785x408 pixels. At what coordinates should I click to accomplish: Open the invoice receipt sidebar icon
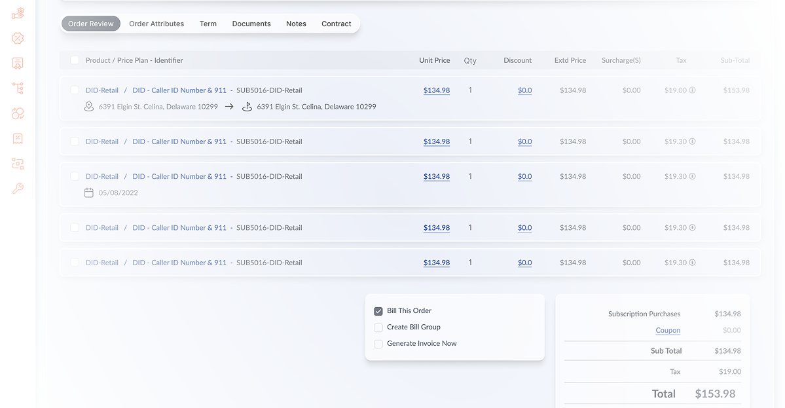point(18,64)
